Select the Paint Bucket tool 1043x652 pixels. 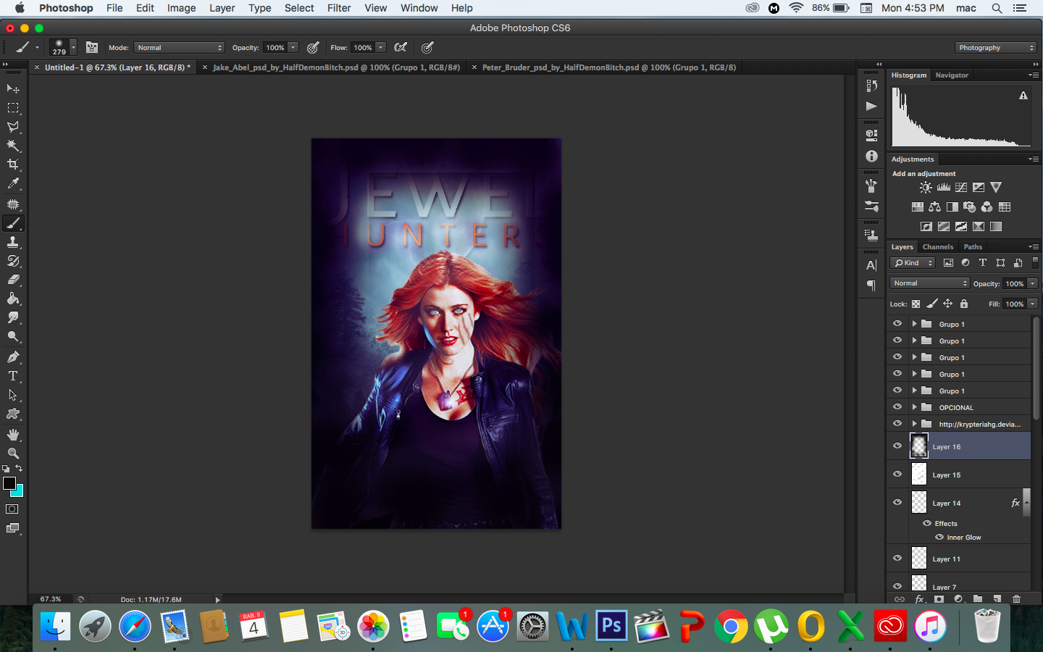coord(13,298)
